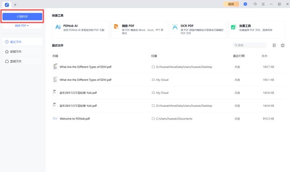Expand the 創建 PDF dropdown

[22, 26]
